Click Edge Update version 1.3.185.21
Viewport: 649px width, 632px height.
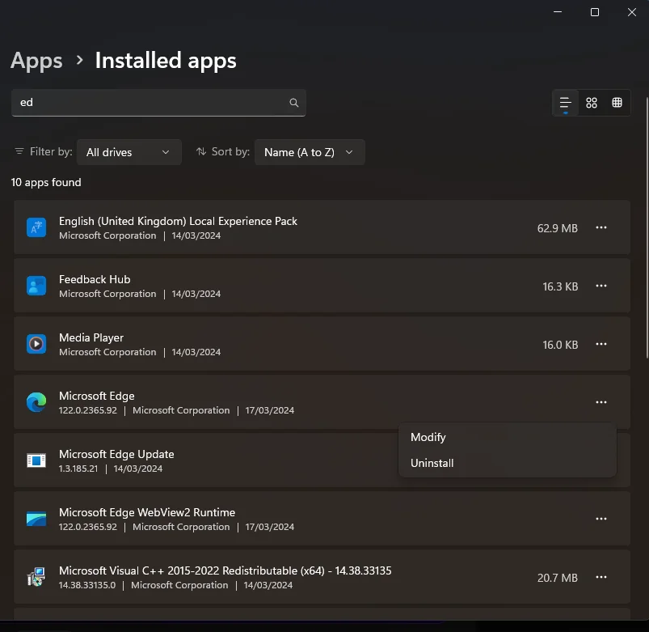78,469
